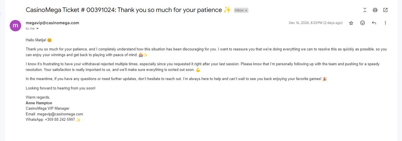This screenshot has width=402, height=141.
Task: Click the sender address megavip@casinomega.com in the header
Action: click(x=52, y=23)
